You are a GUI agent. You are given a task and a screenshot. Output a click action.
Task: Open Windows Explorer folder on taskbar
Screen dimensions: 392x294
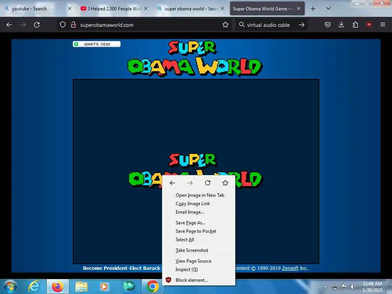[x=81, y=286]
